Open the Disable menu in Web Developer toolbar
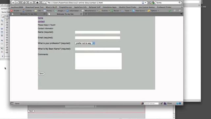211x119 pixels. click(16, 11)
